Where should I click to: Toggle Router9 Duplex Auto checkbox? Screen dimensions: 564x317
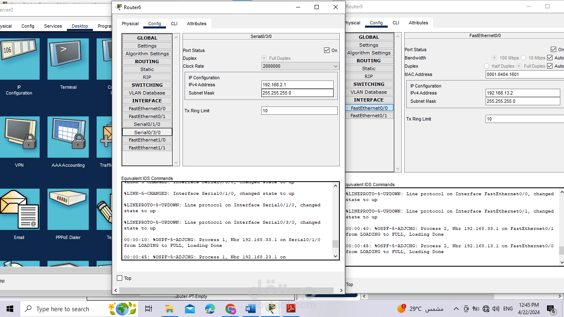[550, 66]
